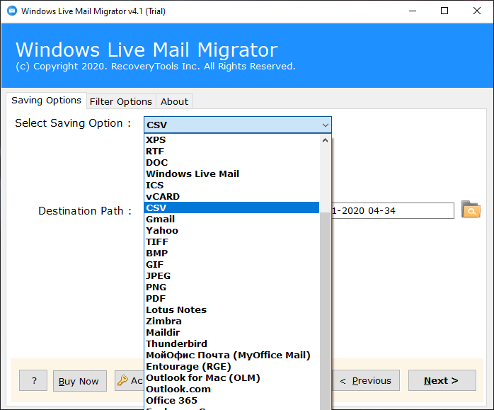
Task: Click the app icon in title bar
Action: pos(11,11)
